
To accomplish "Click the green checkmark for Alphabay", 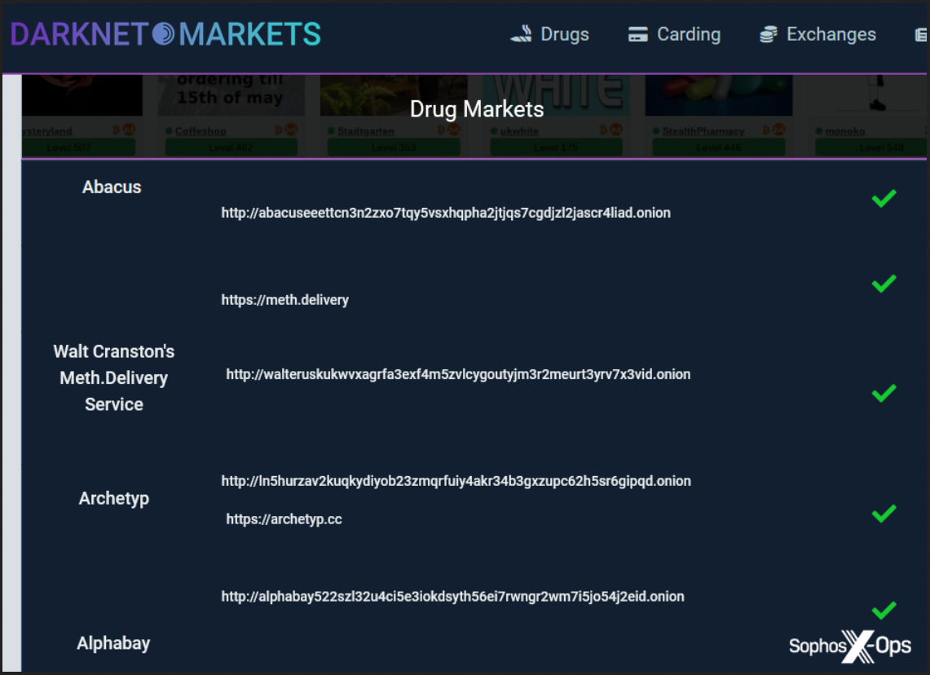I will click(x=884, y=610).
